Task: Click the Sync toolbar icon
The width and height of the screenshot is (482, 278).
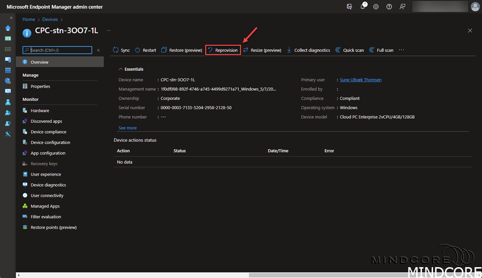Action: click(x=116, y=50)
